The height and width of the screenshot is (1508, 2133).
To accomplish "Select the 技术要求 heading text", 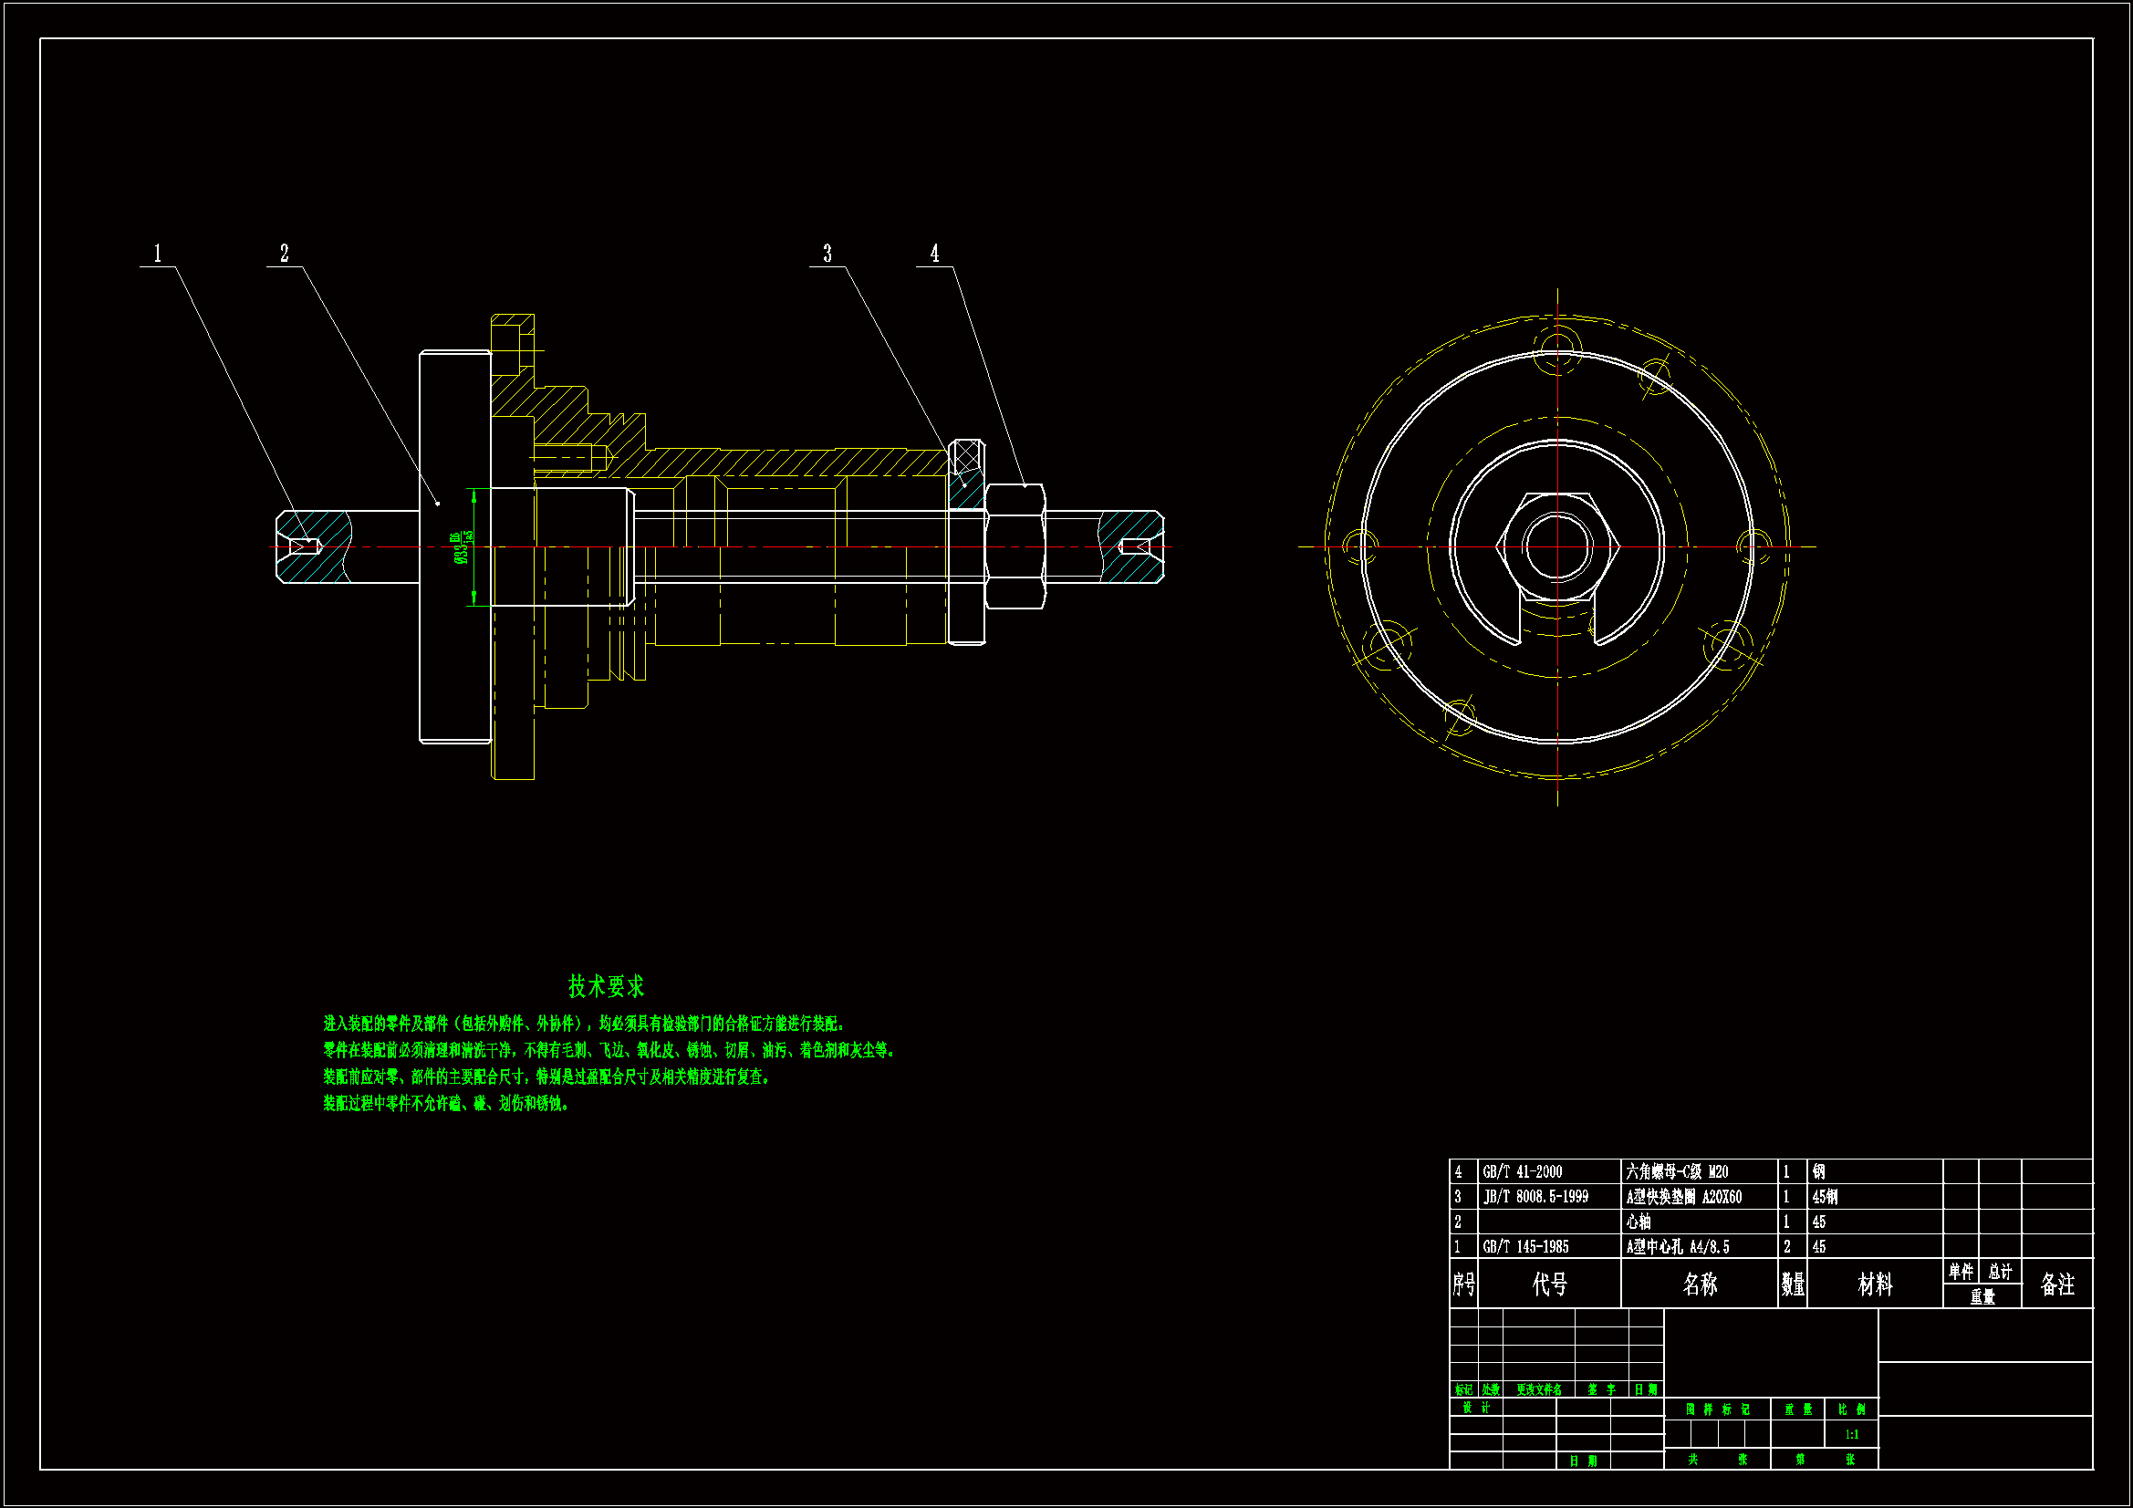I will (x=606, y=987).
